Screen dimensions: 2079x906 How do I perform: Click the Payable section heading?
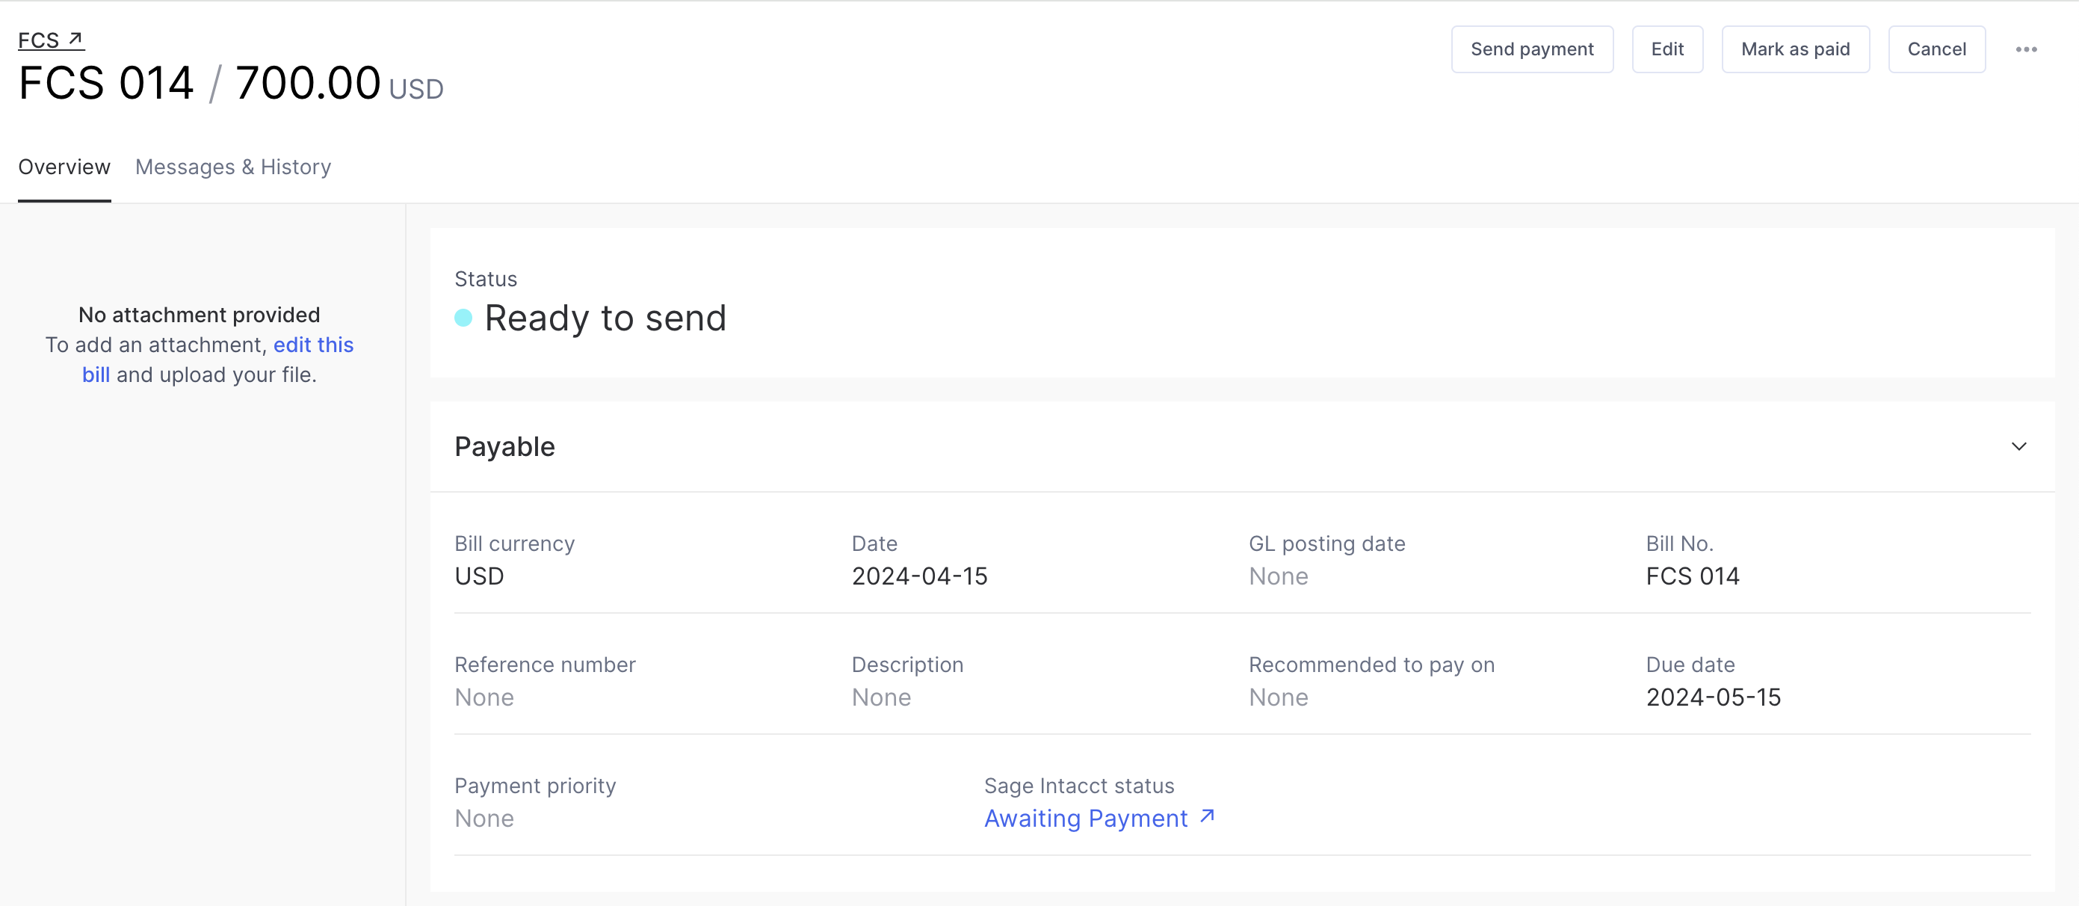click(504, 446)
